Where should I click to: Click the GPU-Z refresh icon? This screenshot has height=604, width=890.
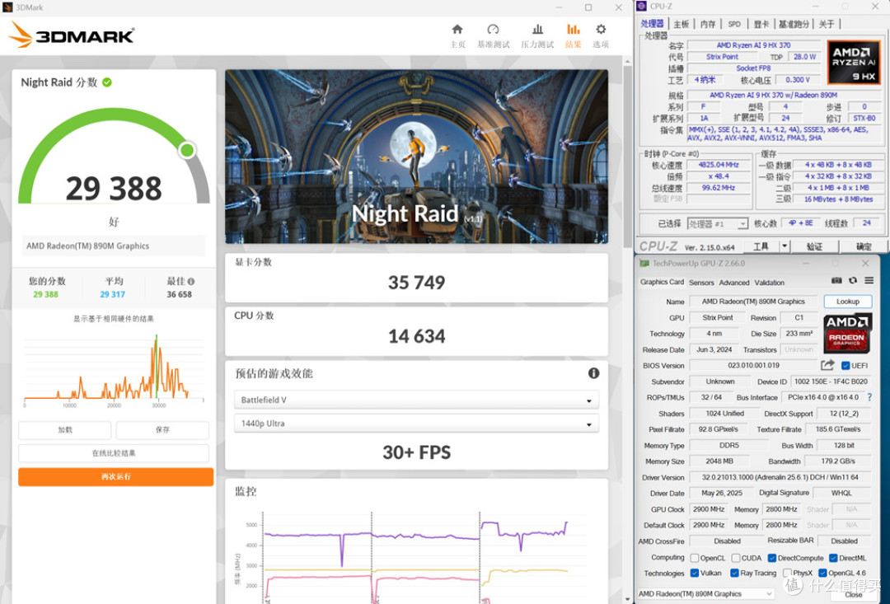click(x=853, y=280)
